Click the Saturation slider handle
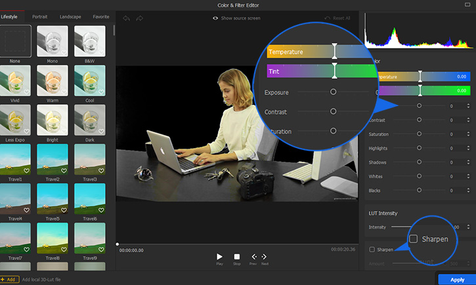 point(420,134)
